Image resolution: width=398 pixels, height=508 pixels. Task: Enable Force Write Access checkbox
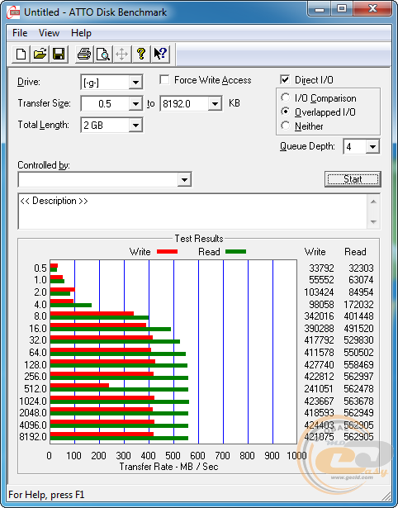tap(164, 79)
